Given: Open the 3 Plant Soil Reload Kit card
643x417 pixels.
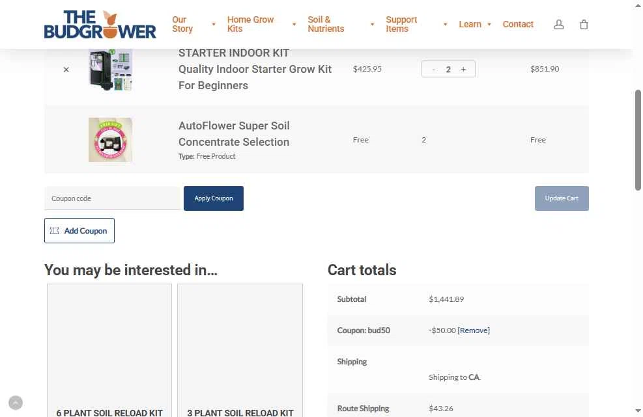Looking at the screenshot, I should click(240, 350).
